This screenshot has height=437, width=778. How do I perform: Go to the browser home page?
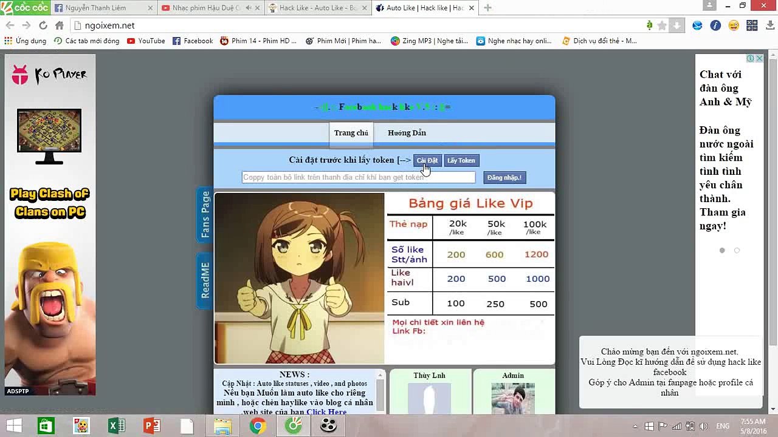(x=59, y=25)
